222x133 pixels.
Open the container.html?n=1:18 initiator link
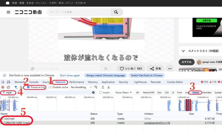(x=157, y=123)
